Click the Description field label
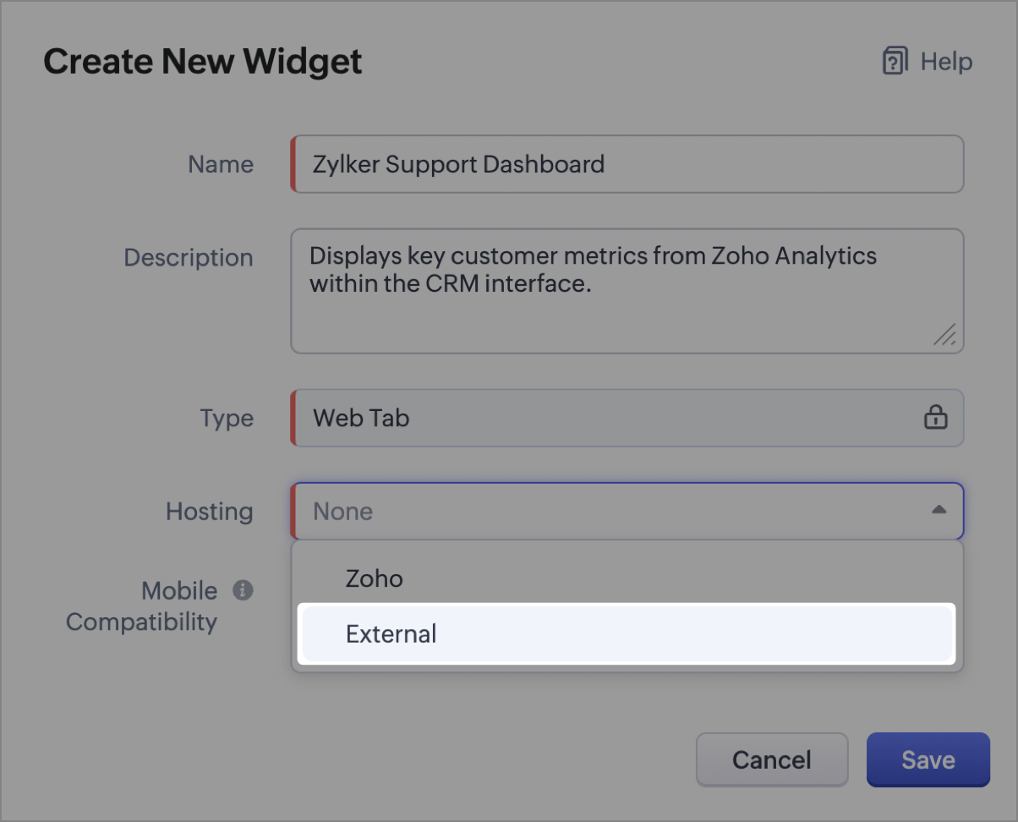 coord(189,257)
